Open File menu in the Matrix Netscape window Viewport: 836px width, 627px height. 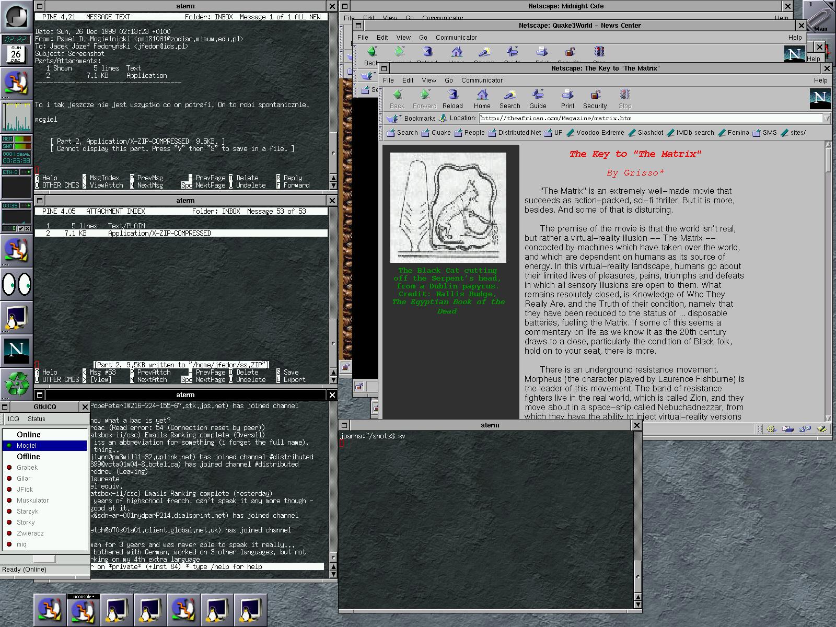pyautogui.click(x=388, y=80)
